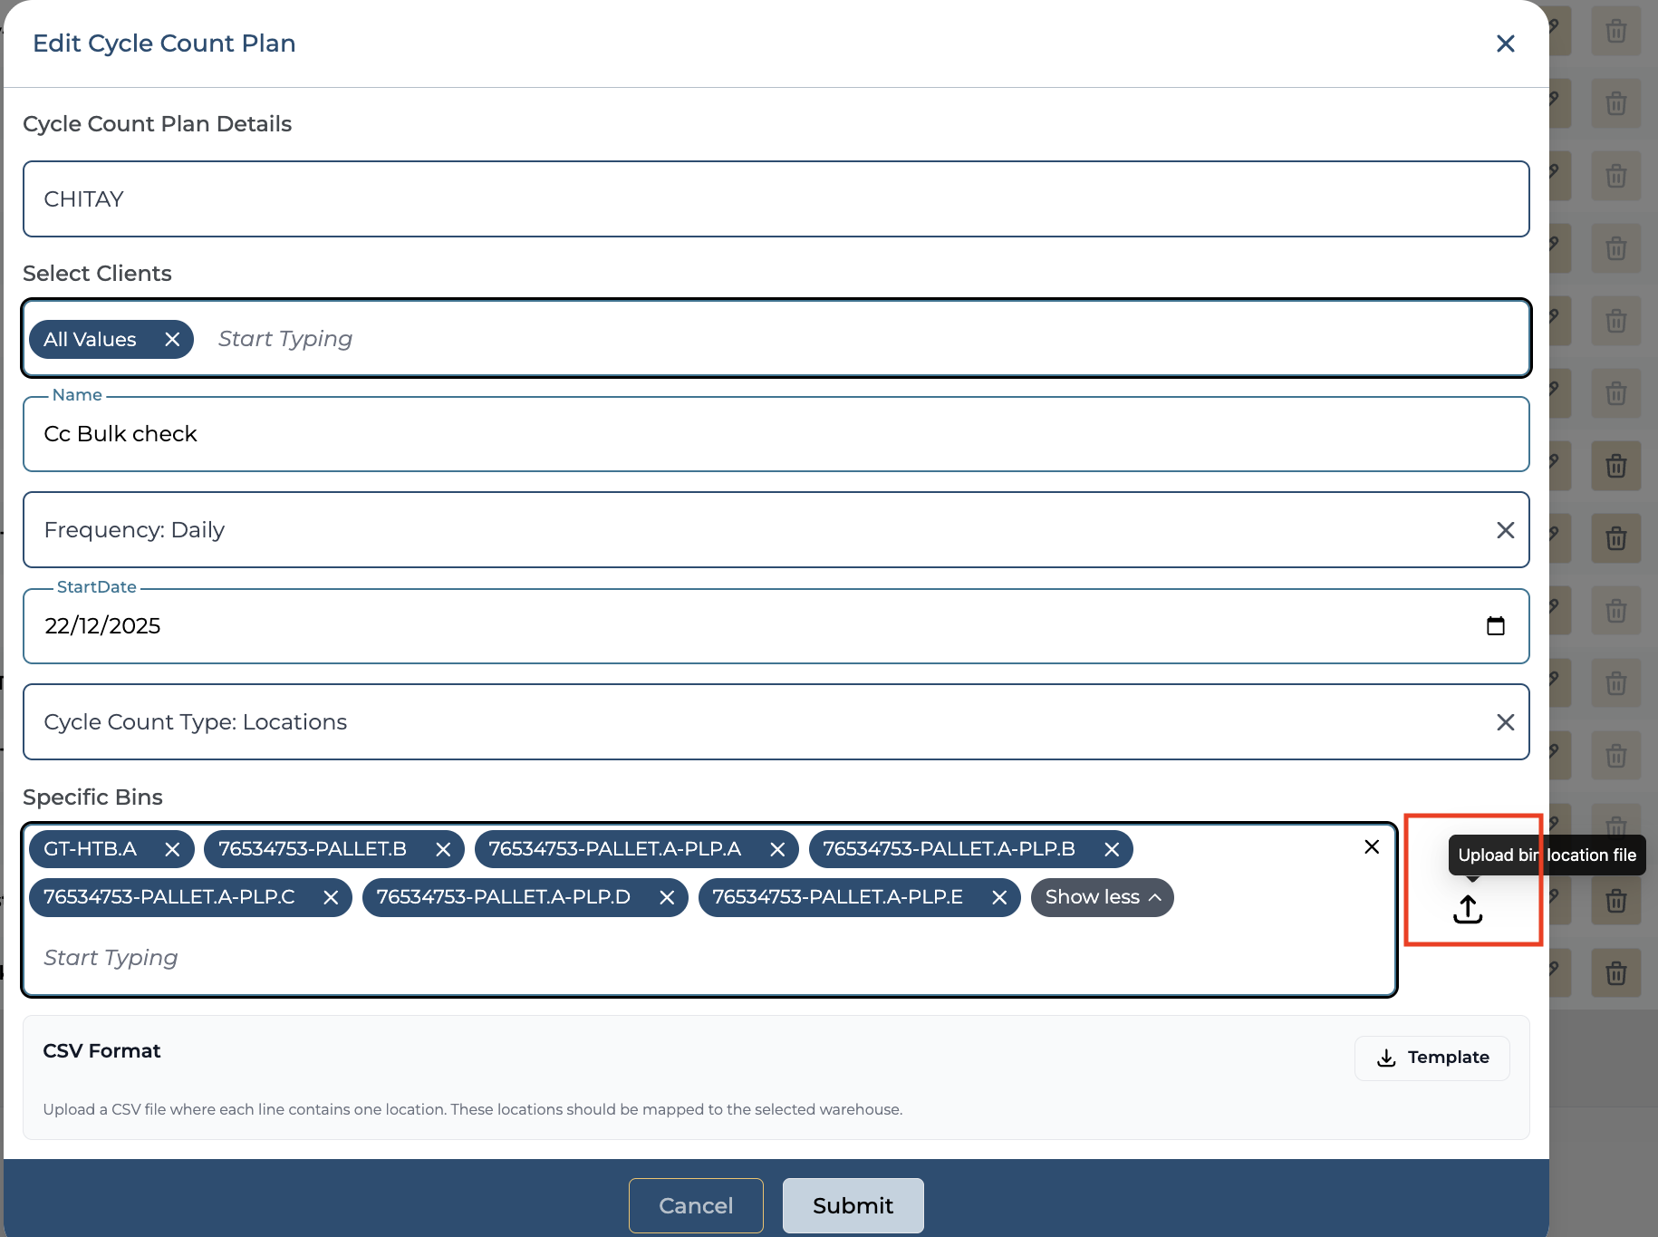
Task: Remove the GT-HTB.A bin chip
Action: click(172, 849)
